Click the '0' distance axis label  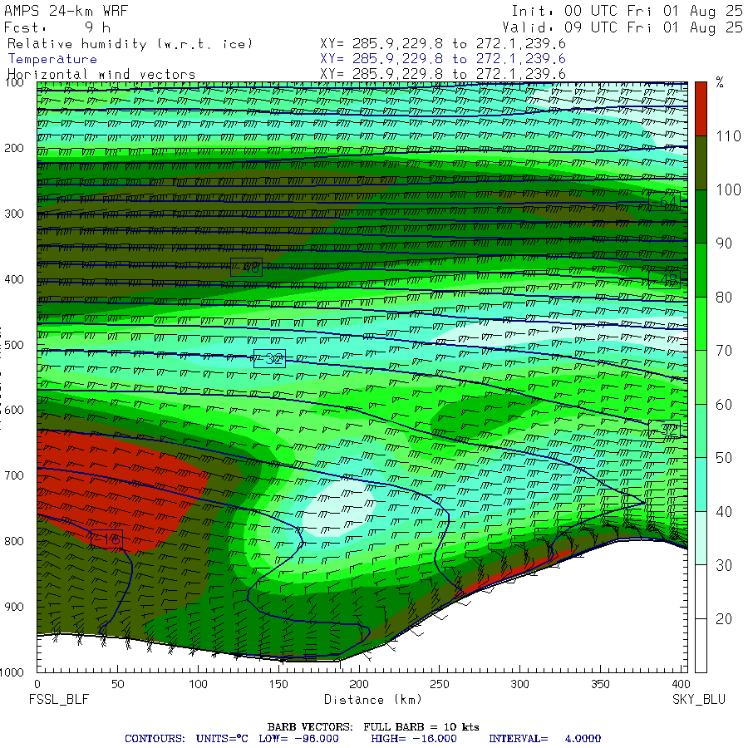click(x=37, y=685)
